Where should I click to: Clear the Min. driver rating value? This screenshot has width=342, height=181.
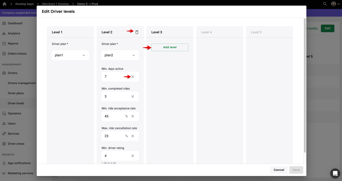point(133,156)
